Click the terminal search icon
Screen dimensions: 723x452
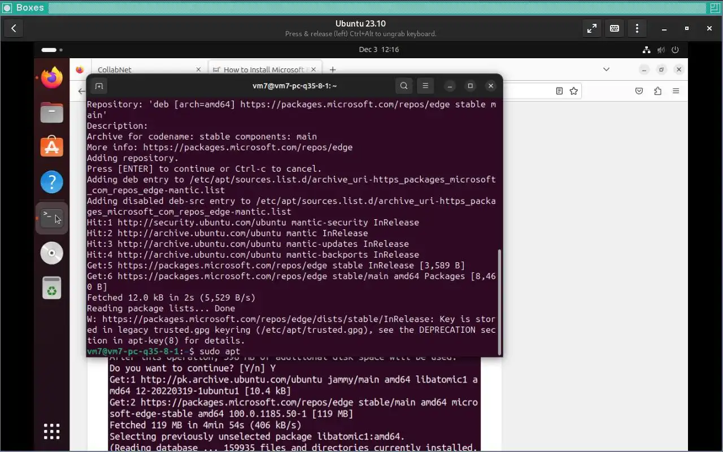(x=404, y=86)
